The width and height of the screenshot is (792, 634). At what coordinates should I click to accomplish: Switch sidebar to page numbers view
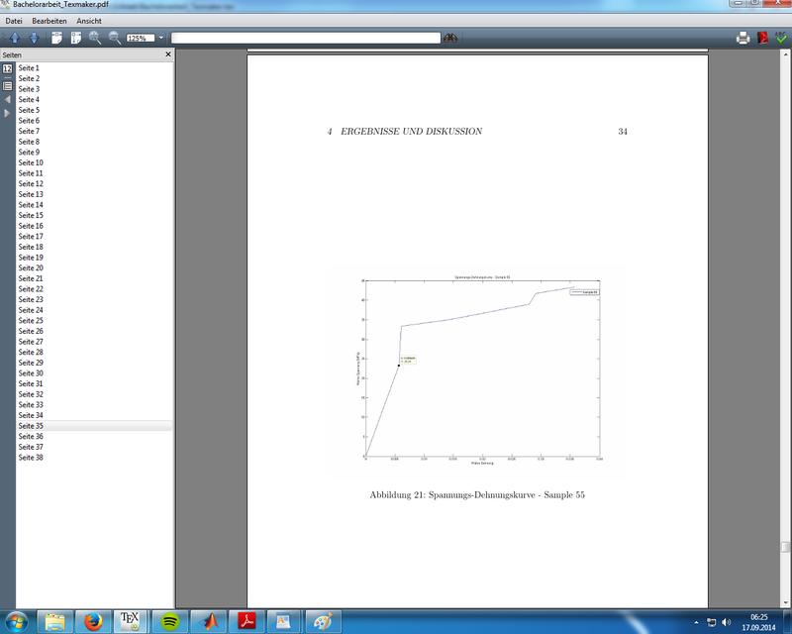click(x=7, y=68)
